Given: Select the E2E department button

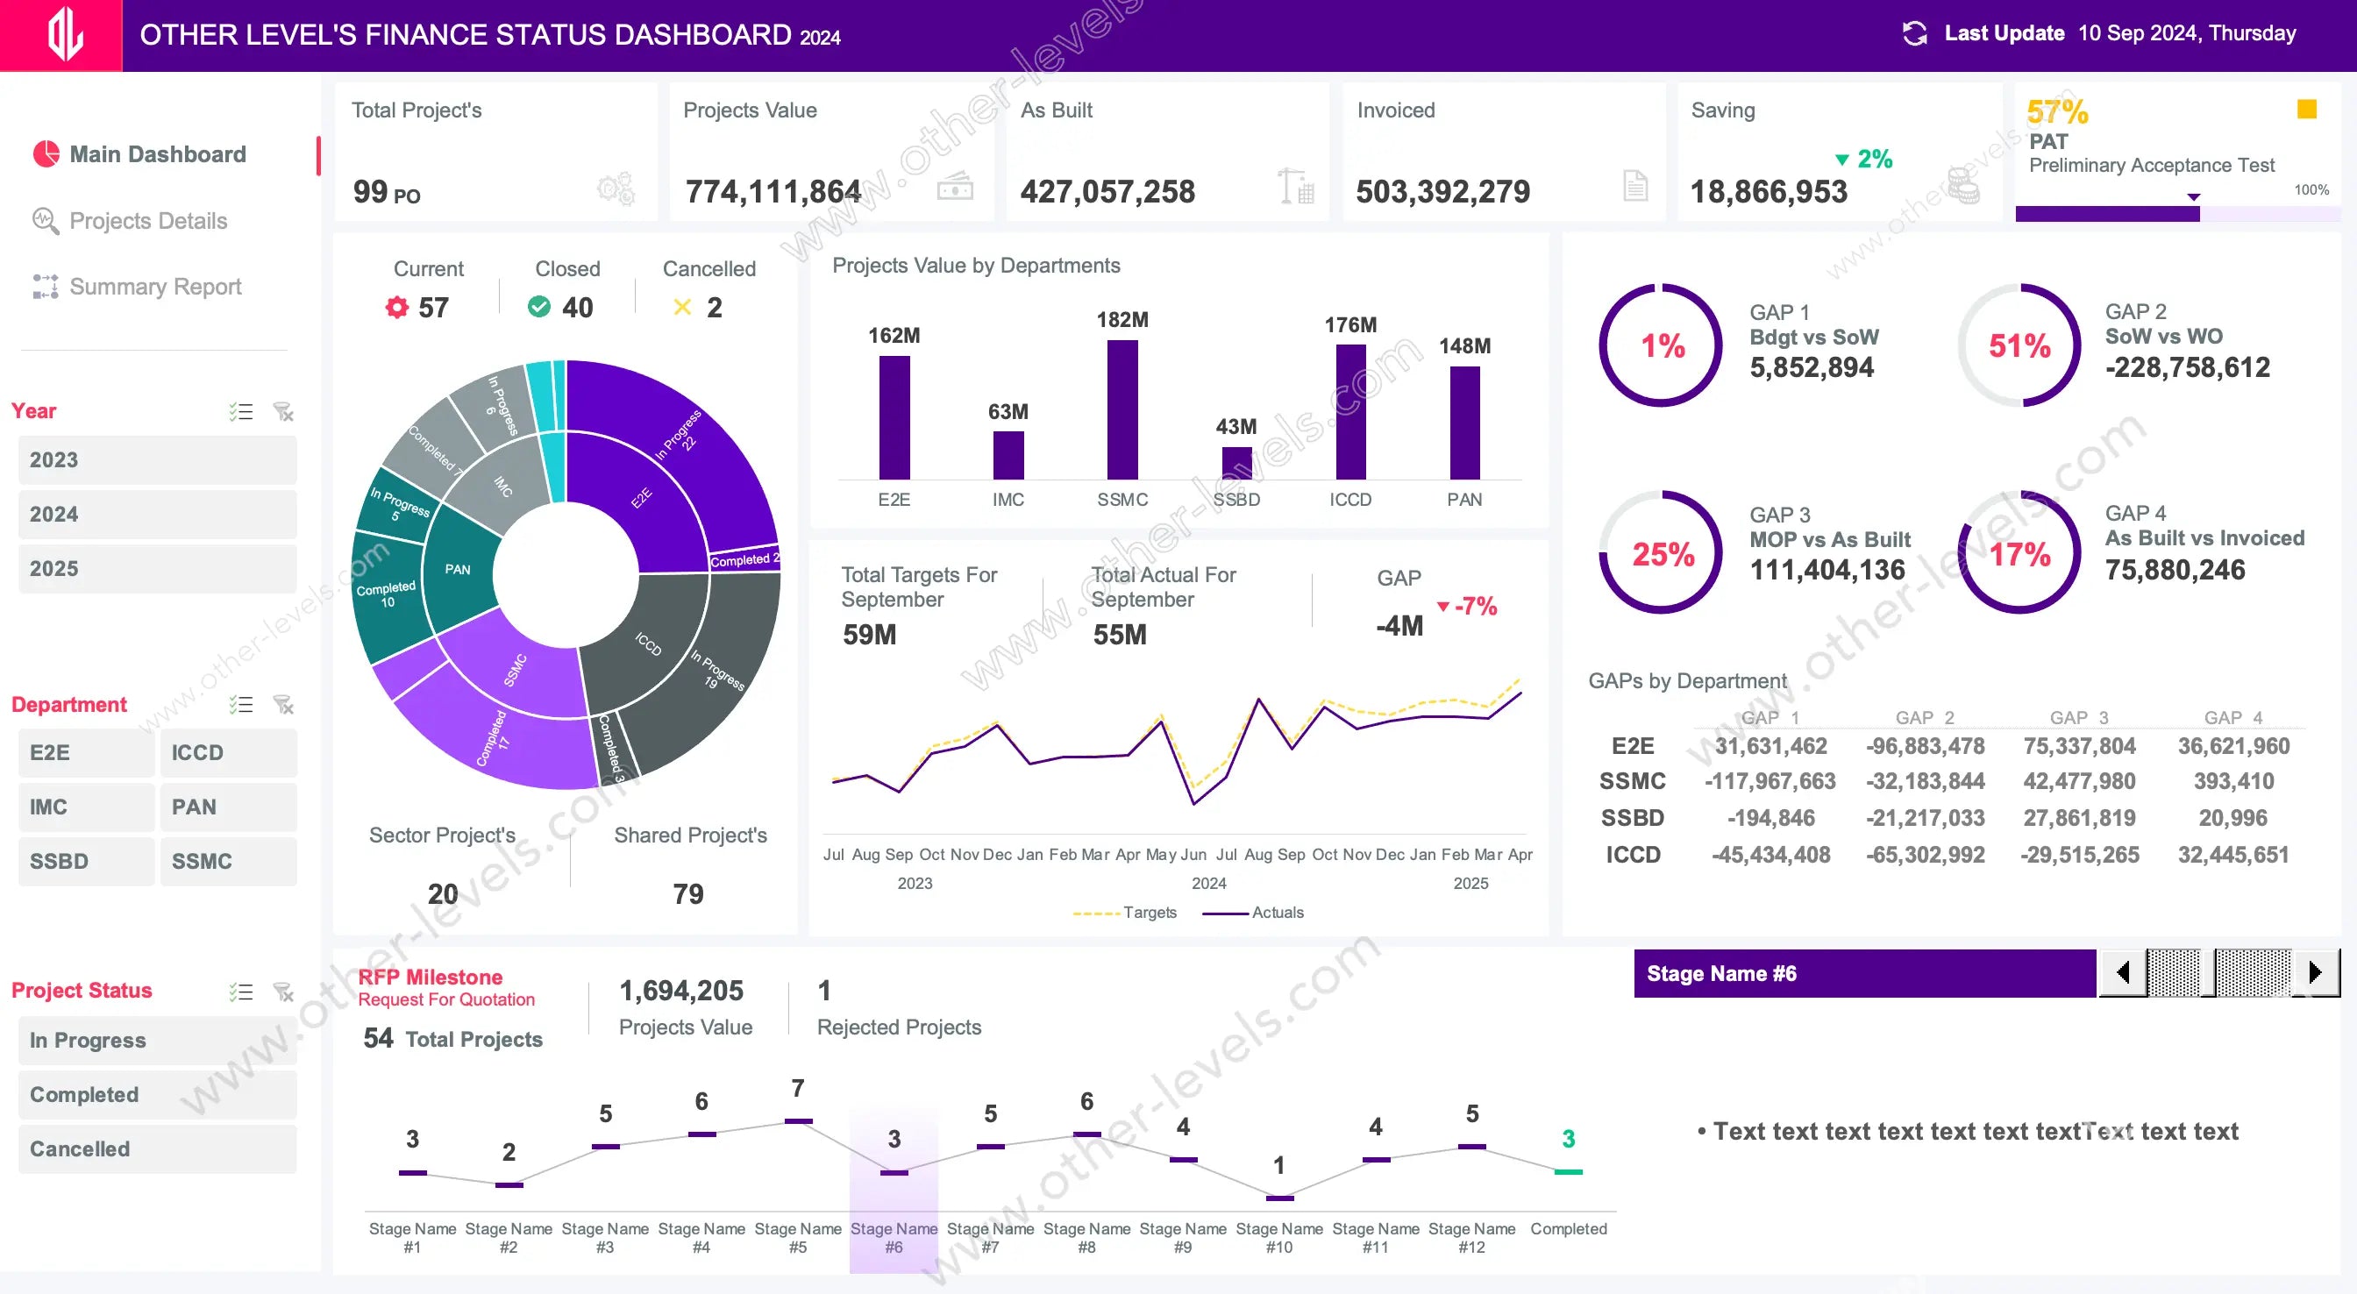Looking at the screenshot, I should coord(86,752).
